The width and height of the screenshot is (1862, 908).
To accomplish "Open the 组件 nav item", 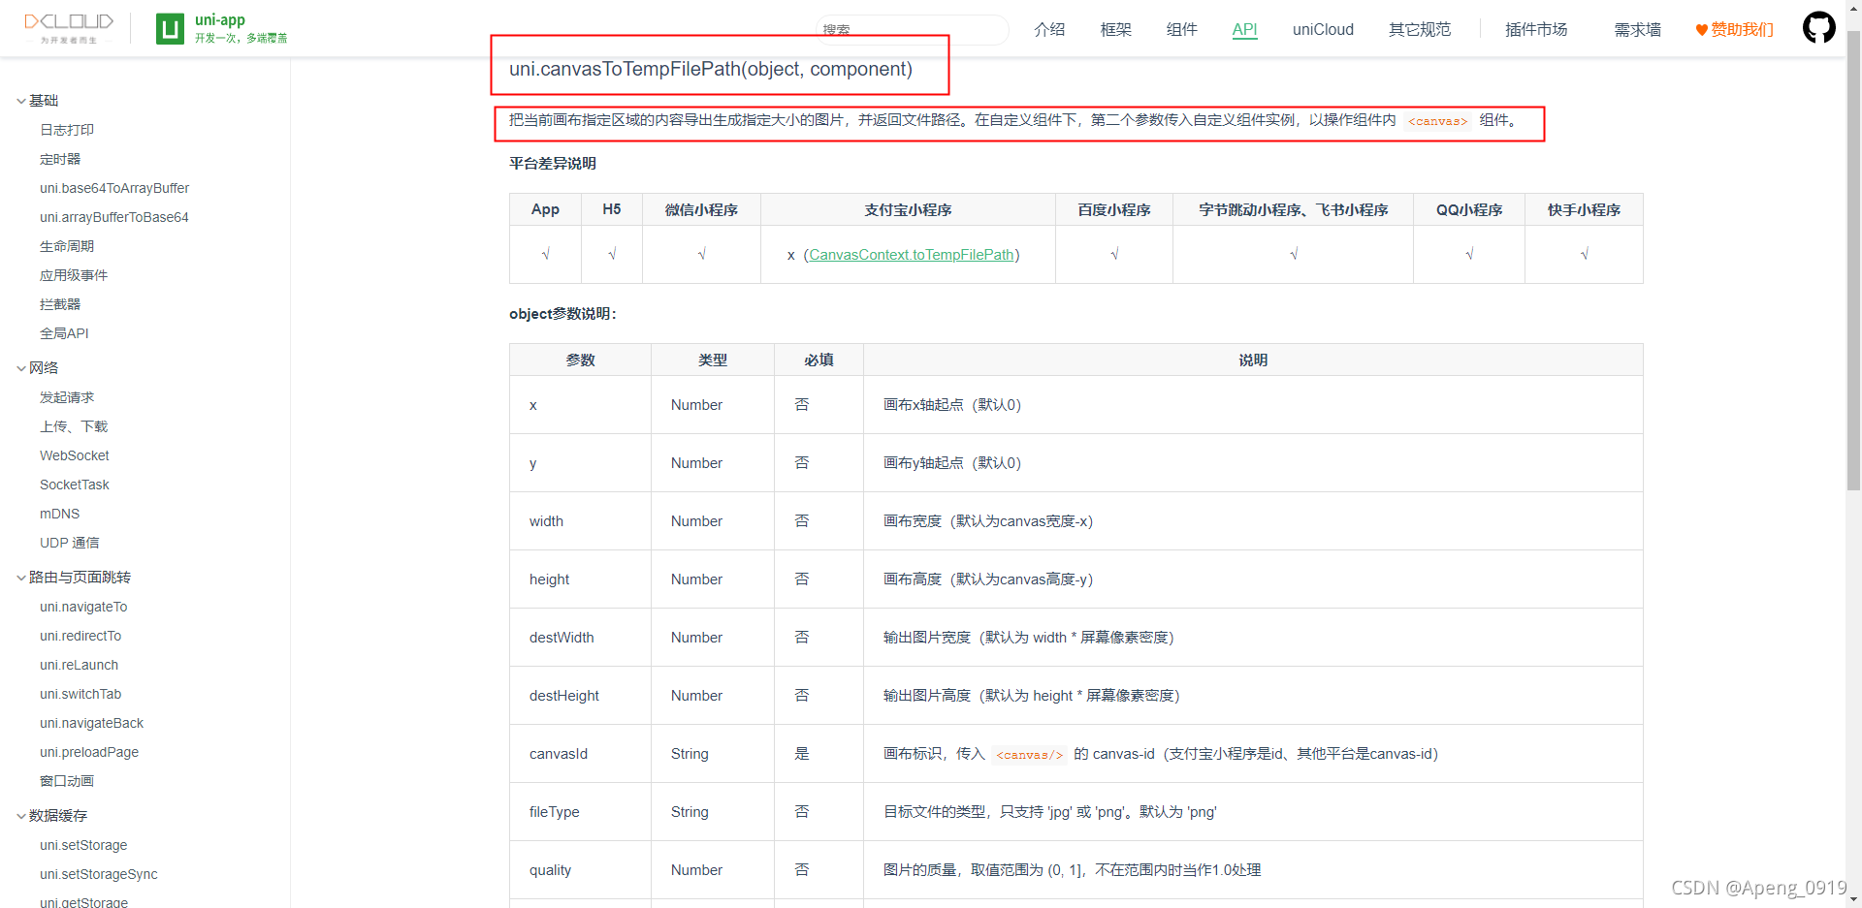I will pyautogui.click(x=1181, y=29).
